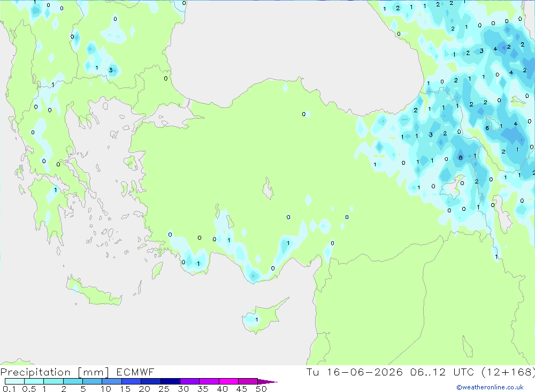The width and height of the screenshot is (535, 392).
Task: Click the '30' legend scale label
Action: pos(184,389)
